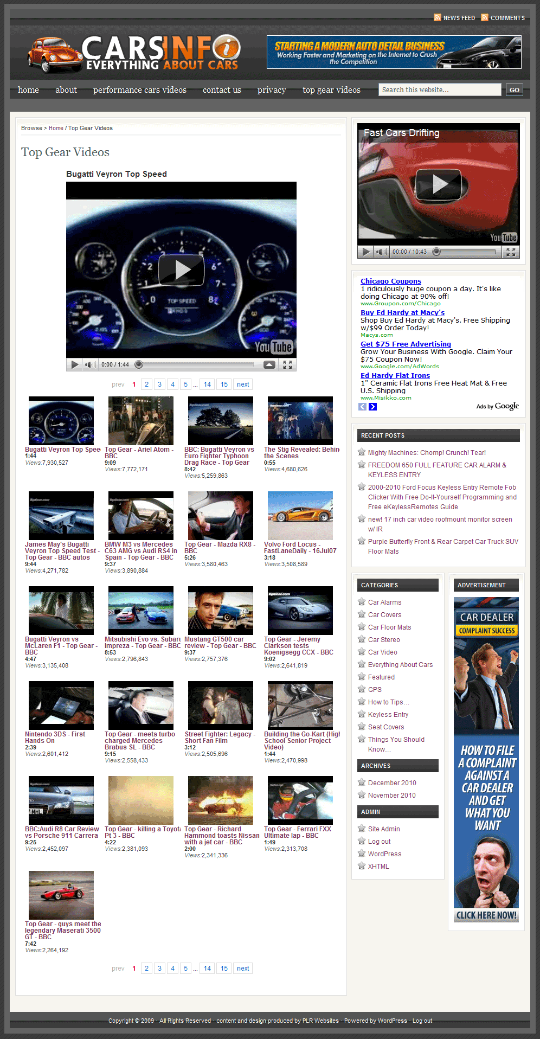
Task: Click next in the top pagination
Action: [243, 384]
